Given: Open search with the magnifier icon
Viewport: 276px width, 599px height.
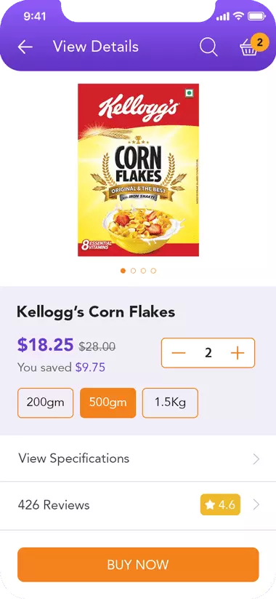Looking at the screenshot, I should click(208, 47).
